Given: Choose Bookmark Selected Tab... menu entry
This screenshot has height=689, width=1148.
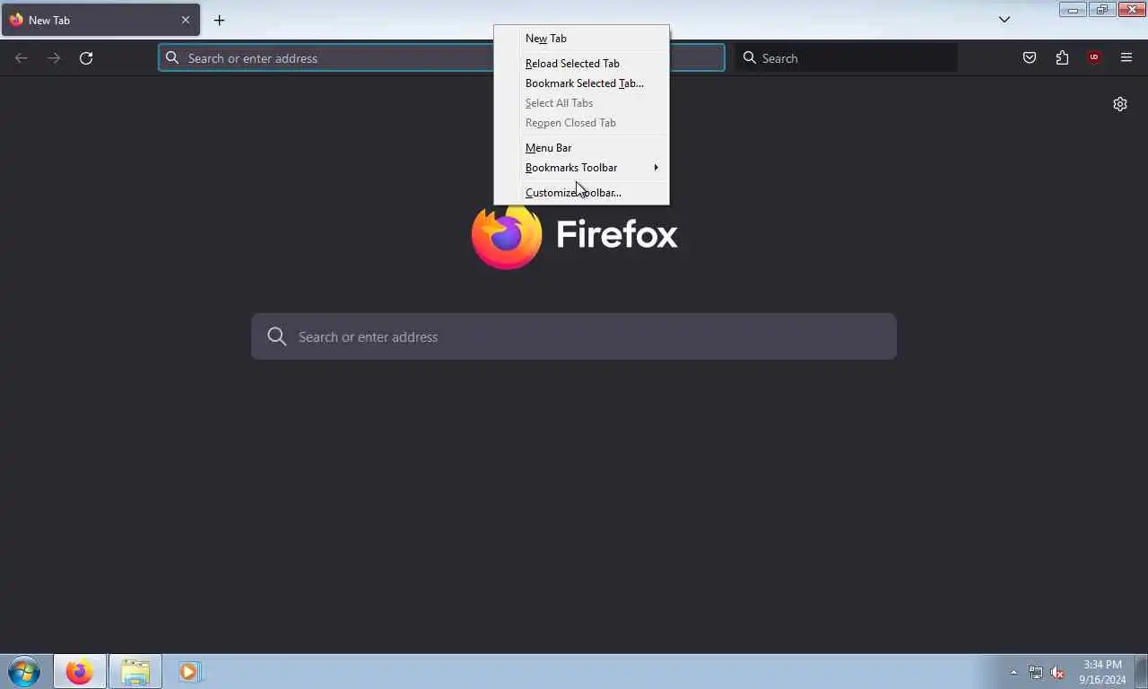Looking at the screenshot, I should click(x=581, y=83).
